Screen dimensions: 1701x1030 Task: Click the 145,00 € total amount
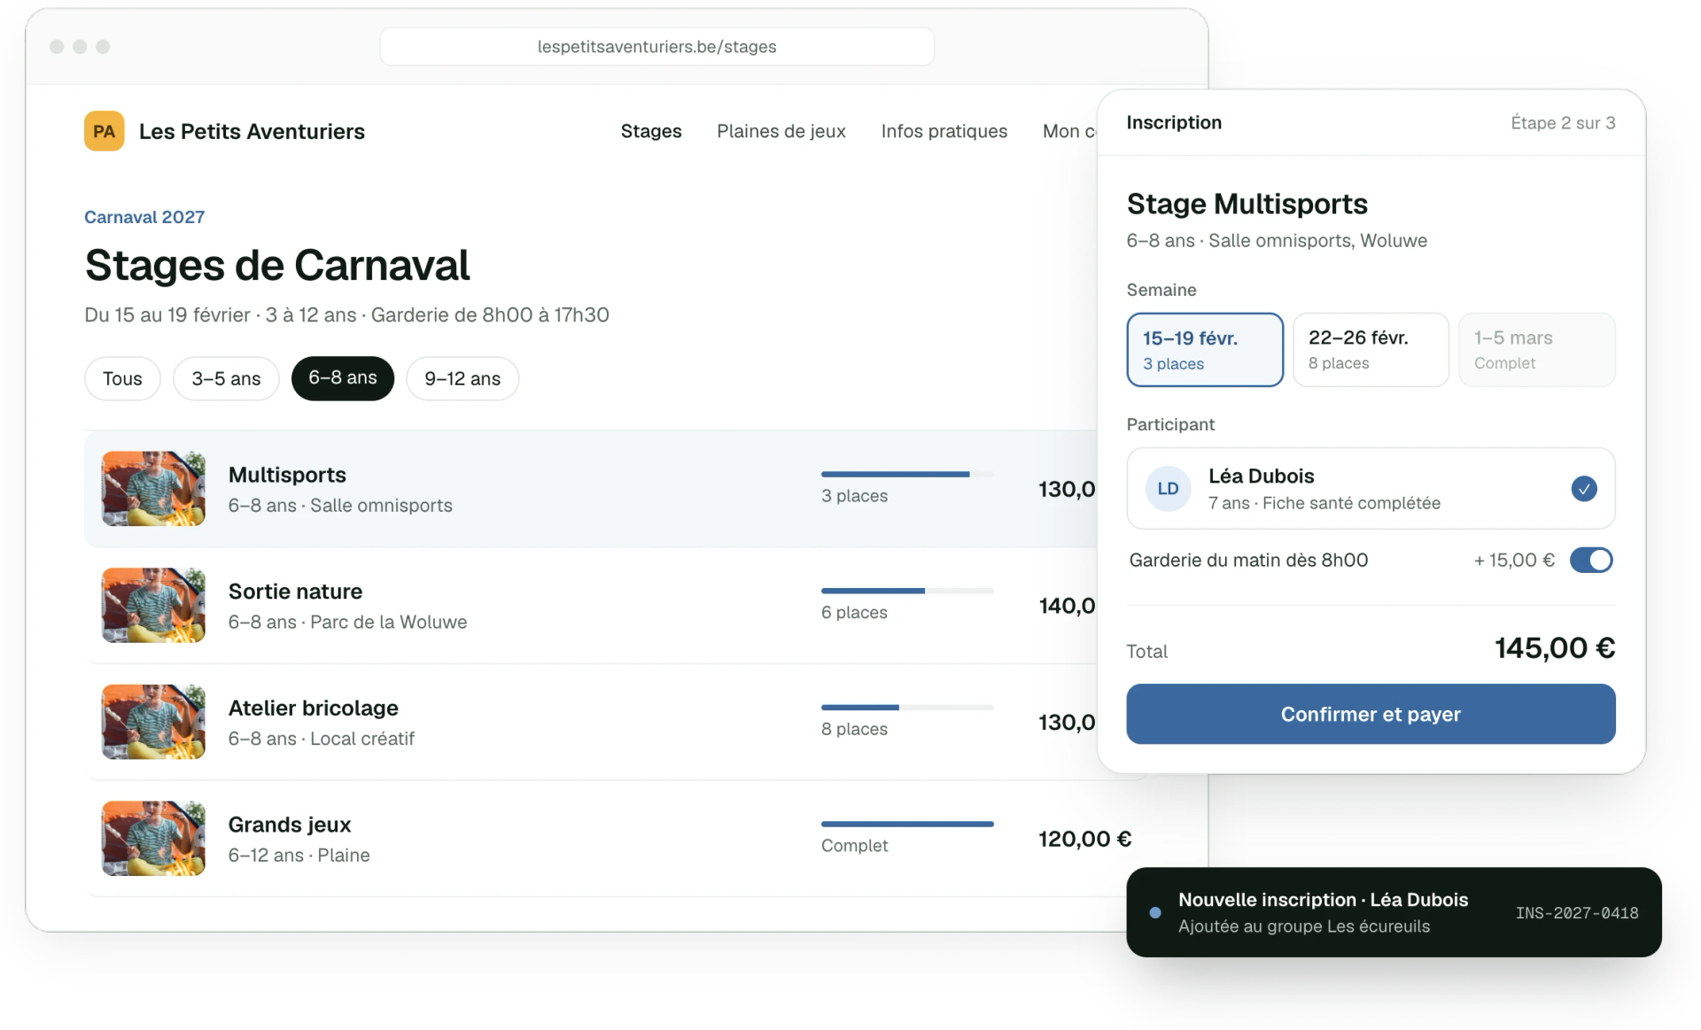click(1555, 648)
